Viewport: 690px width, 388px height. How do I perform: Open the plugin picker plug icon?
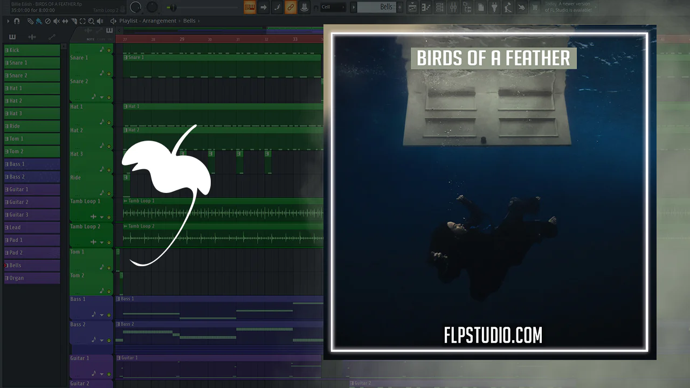pos(495,7)
